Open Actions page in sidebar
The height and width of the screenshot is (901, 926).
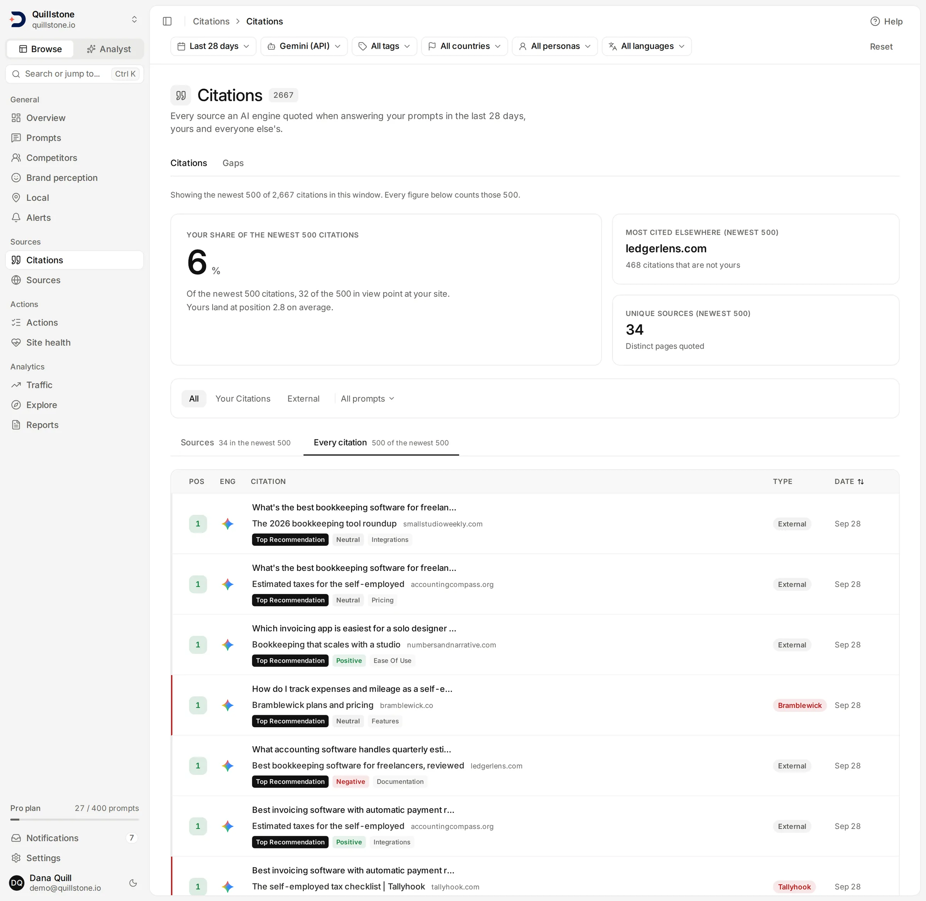click(74, 322)
